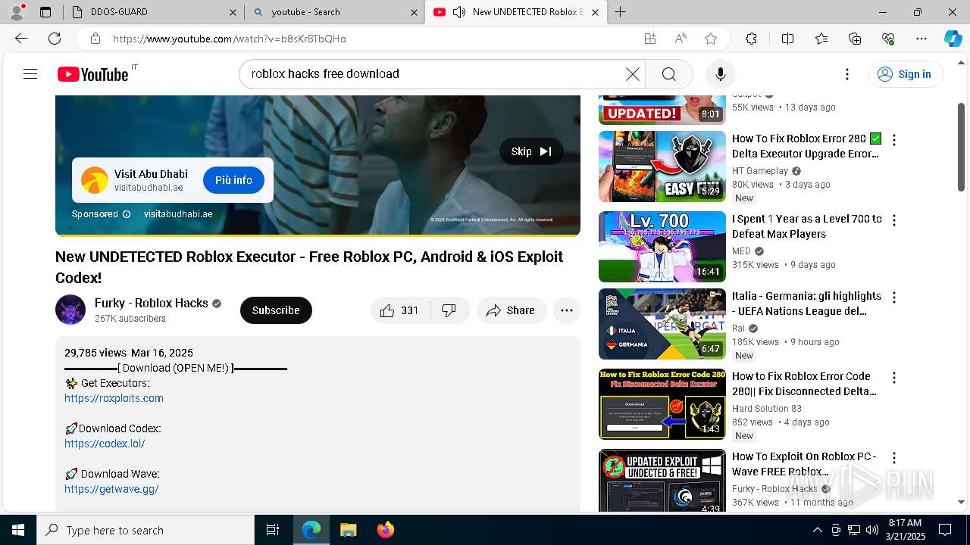Open the getwave.gg link
970x545 pixels.
[x=111, y=489]
